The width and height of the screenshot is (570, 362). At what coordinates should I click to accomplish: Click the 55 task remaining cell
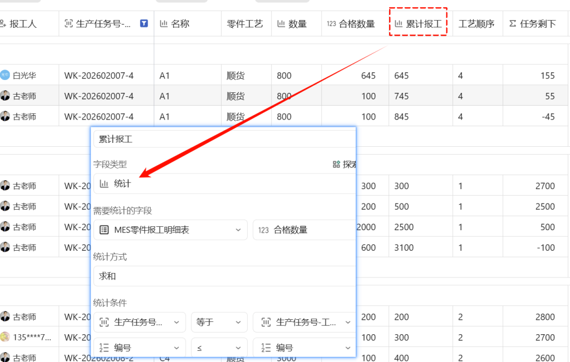[535, 96]
